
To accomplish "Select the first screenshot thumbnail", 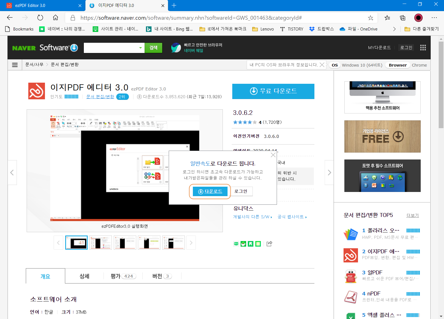I will point(76,243).
